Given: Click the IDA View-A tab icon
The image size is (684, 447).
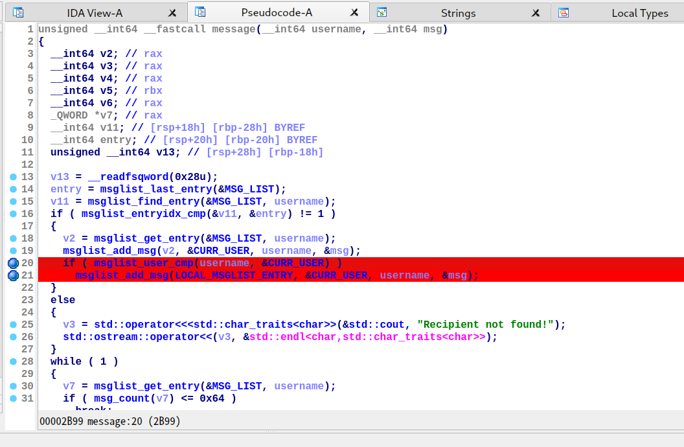Looking at the screenshot, I should 19,12.
